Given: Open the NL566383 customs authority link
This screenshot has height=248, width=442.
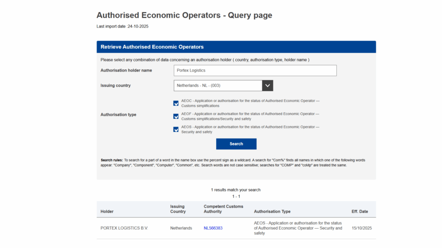Looking at the screenshot, I should coord(213,228).
